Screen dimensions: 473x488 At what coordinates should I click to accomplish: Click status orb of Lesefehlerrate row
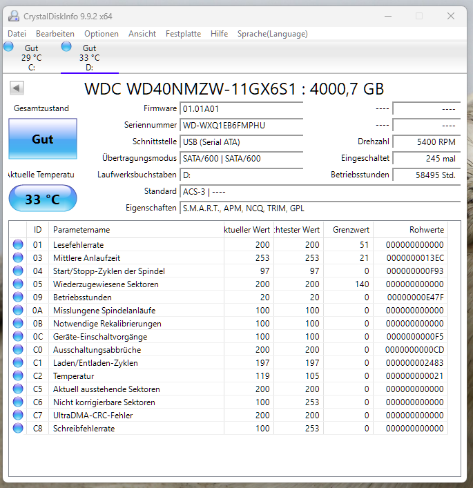(18, 244)
